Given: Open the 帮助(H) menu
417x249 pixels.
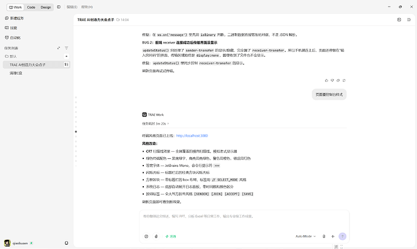Looking at the screenshot, I should (87, 7).
